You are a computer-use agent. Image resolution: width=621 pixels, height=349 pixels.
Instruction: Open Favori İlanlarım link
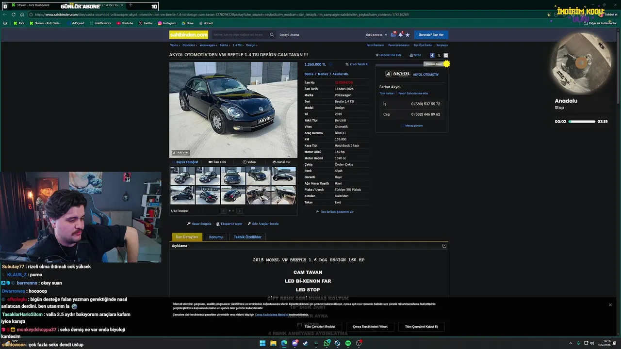click(x=375, y=45)
